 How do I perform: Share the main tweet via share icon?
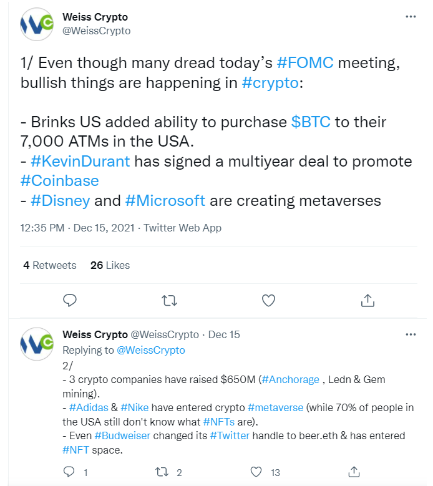click(x=367, y=300)
